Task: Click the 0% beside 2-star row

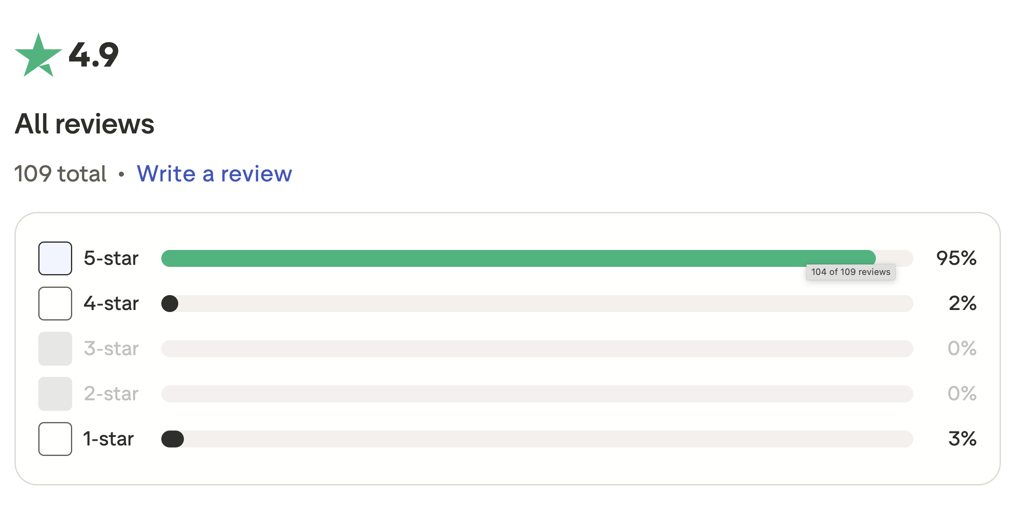Action: point(962,394)
